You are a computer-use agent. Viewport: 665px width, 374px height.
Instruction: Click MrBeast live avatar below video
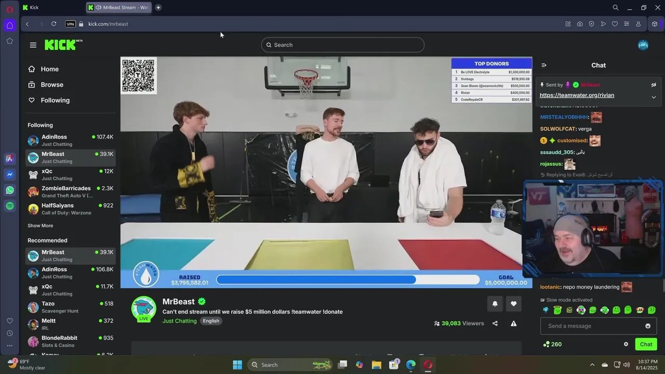click(144, 309)
